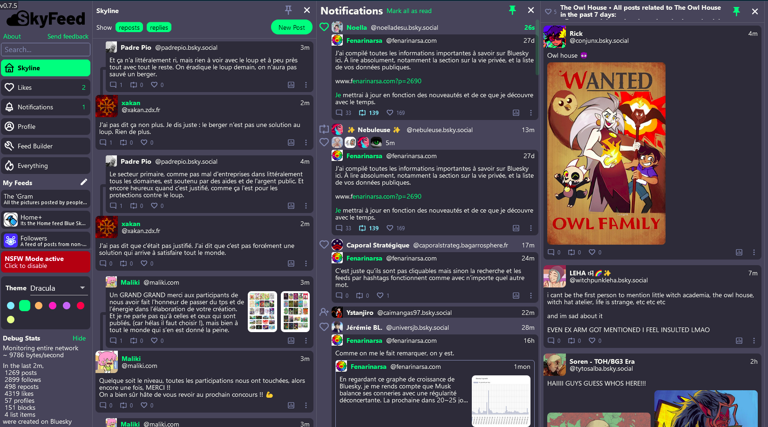Image resolution: width=768 pixels, height=427 pixels.
Task: Close the Skyline column
Action: coord(307,10)
